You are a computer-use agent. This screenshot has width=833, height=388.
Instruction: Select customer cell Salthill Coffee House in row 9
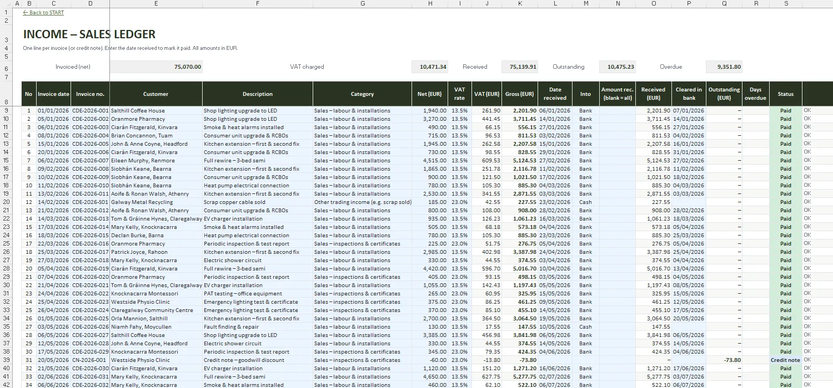pyautogui.click(x=156, y=111)
